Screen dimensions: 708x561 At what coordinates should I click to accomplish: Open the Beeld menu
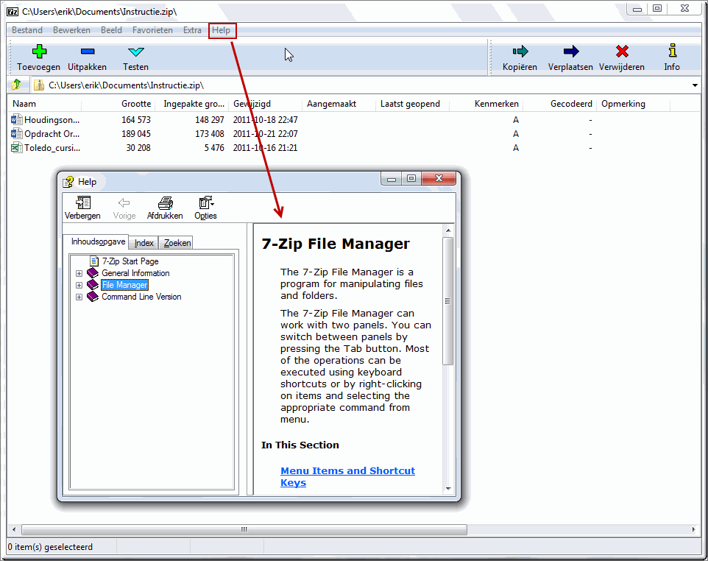[x=111, y=30]
